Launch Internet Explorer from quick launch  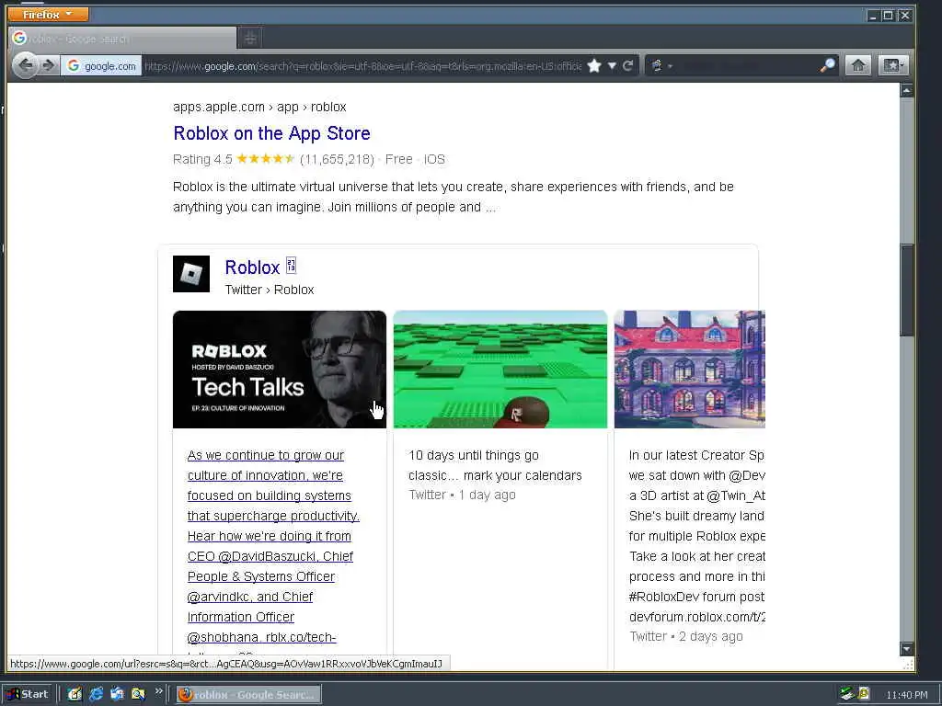96,694
